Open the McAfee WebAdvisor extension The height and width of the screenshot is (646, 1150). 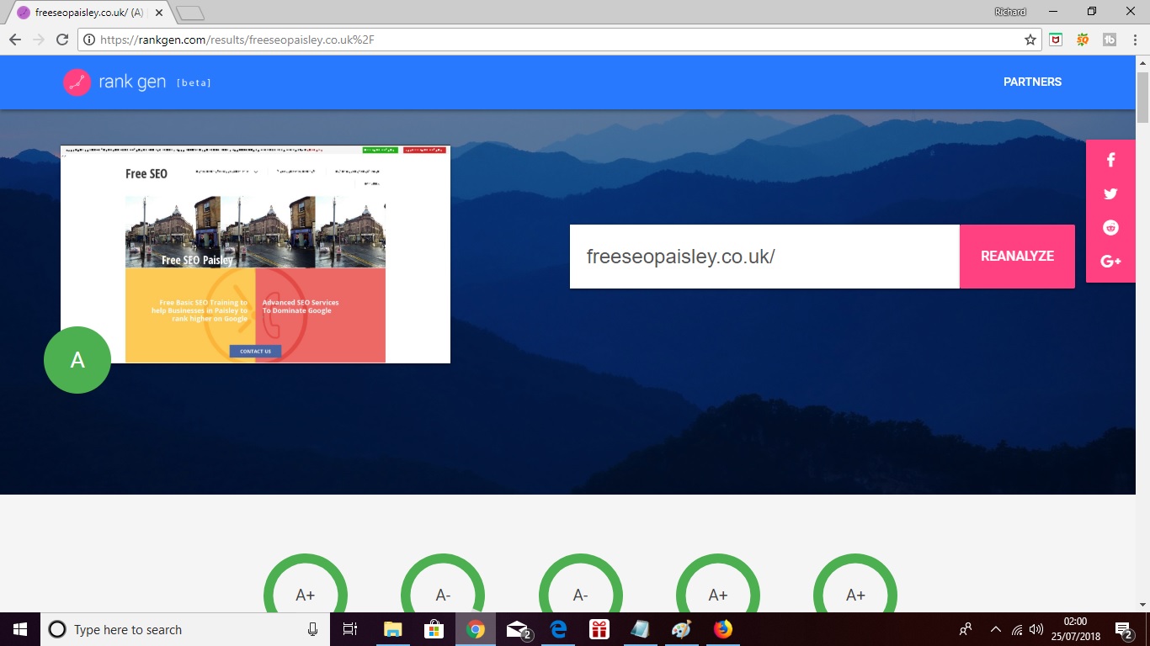click(1055, 40)
